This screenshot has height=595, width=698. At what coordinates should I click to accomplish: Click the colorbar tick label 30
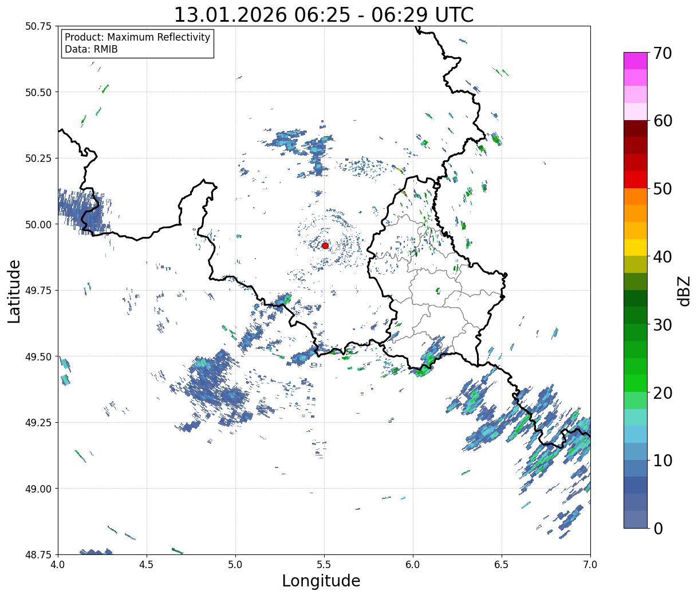(x=662, y=324)
